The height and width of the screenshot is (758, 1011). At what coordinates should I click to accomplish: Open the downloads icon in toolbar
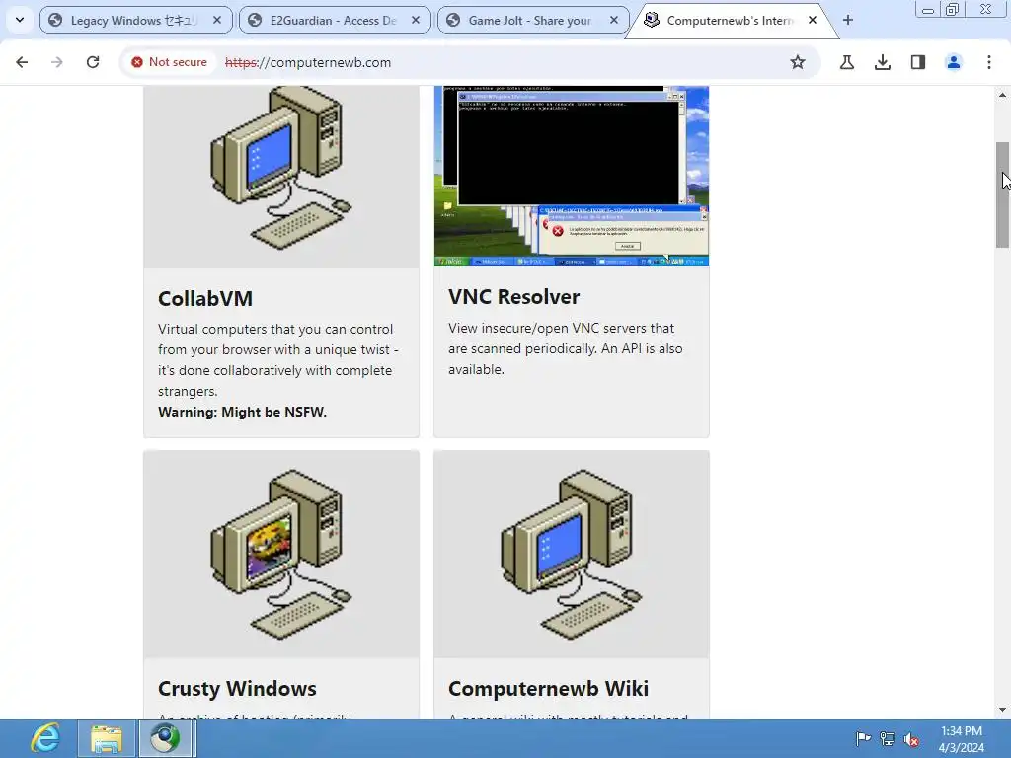point(882,62)
